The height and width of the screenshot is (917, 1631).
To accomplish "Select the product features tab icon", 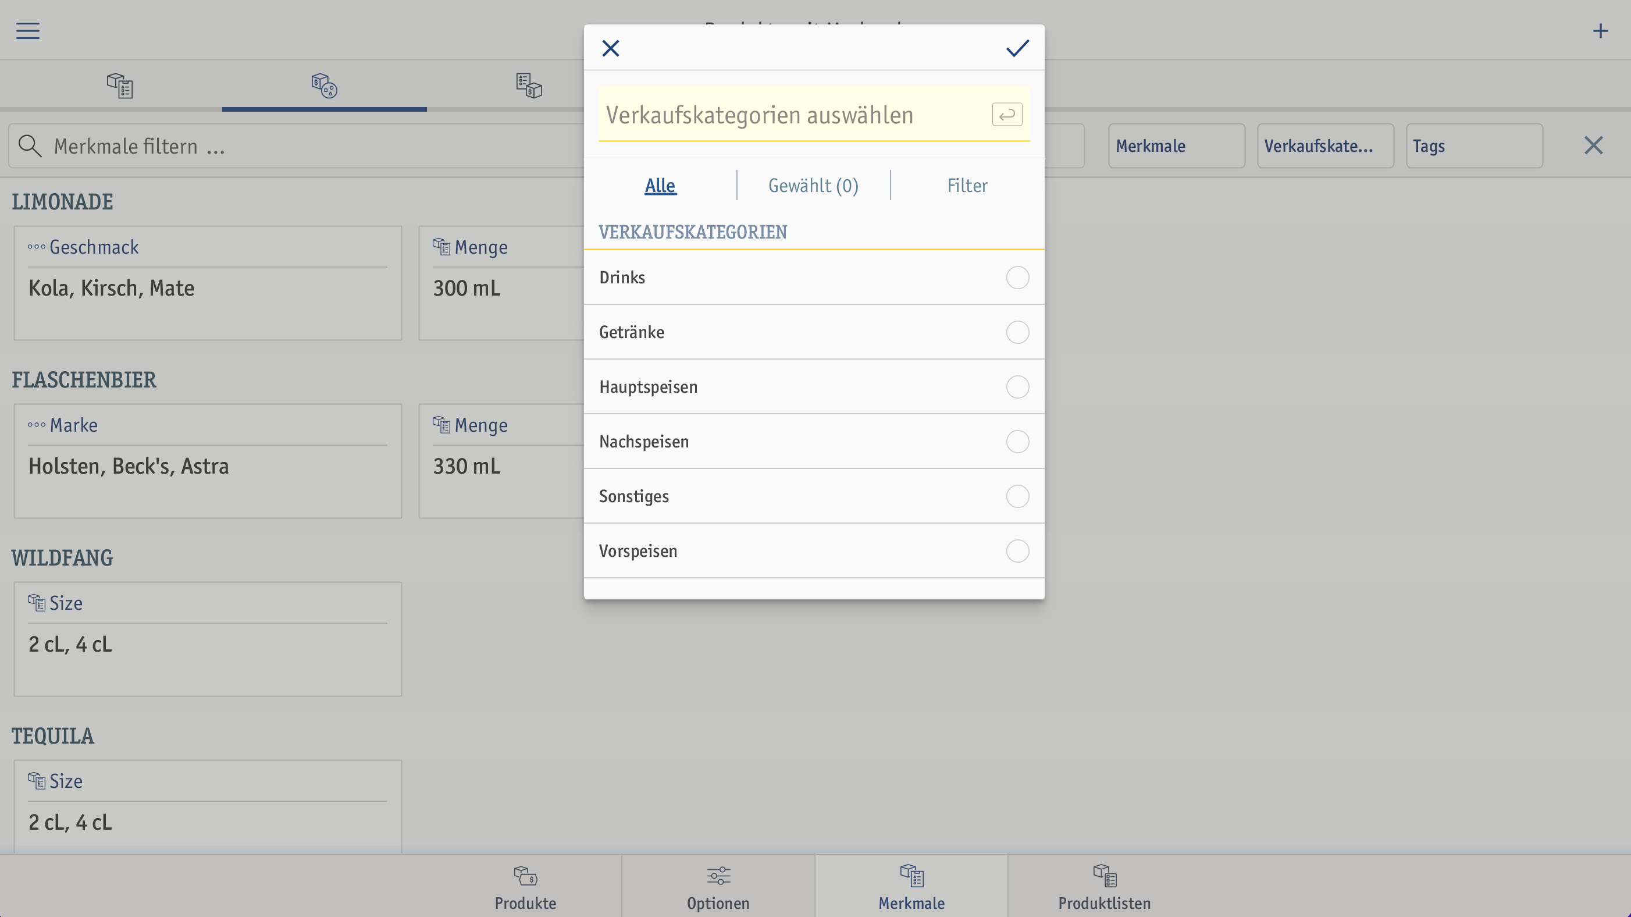I will tap(324, 86).
